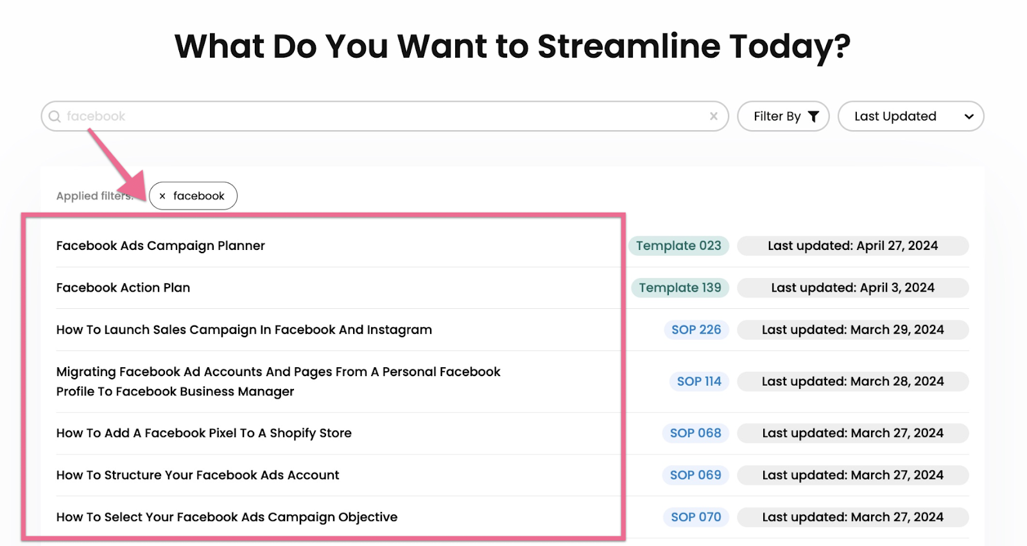
Task: Click the SOP 070 row's March 27, 2024 date
Action: tap(853, 517)
